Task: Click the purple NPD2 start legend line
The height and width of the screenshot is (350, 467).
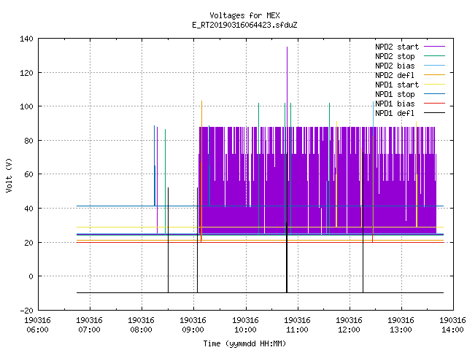Action: (434, 47)
